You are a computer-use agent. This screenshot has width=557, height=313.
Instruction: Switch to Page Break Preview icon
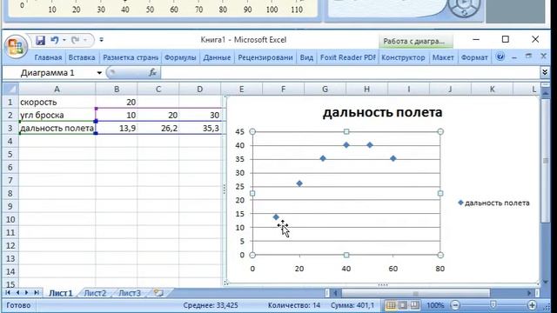[414, 305]
